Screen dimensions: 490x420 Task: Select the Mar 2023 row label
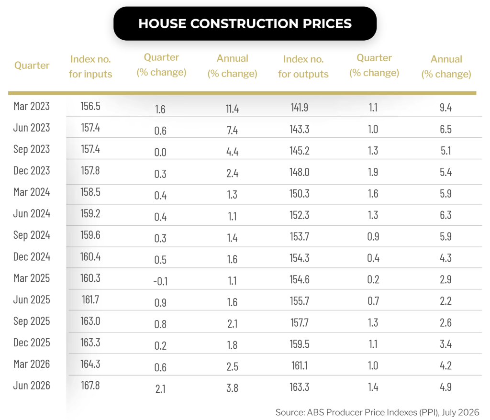point(32,106)
